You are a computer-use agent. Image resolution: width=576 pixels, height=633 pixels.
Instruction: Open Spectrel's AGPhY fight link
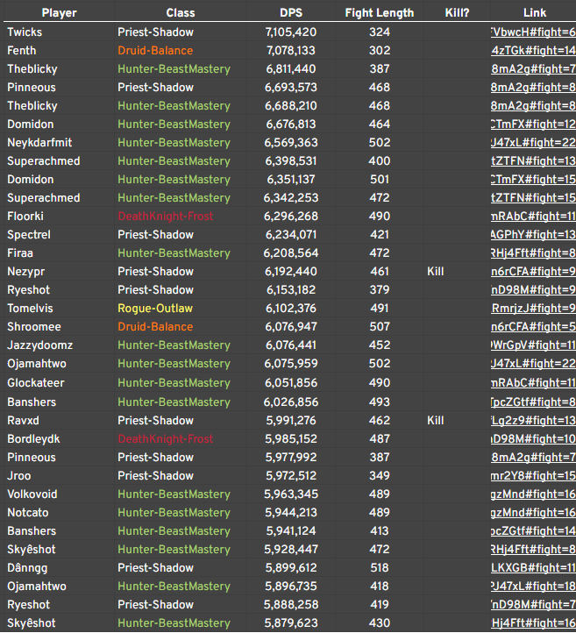click(x=533, y=235)
